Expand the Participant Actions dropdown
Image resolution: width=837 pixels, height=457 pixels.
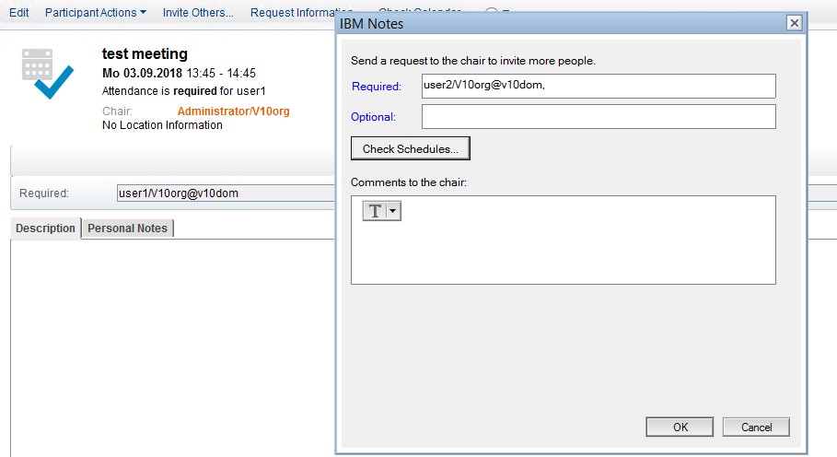95,13
